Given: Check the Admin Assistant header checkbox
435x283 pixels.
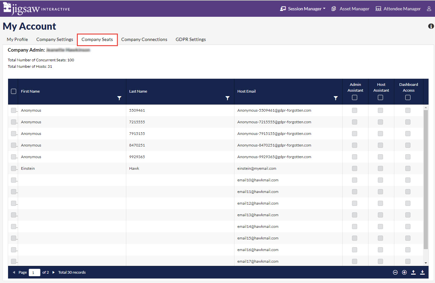Looking at the screenshot, I should pyautogui.click(x=355, y=97).
